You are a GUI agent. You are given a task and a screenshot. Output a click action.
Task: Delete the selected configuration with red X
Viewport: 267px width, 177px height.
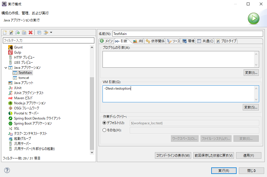(x=30, y=32)
